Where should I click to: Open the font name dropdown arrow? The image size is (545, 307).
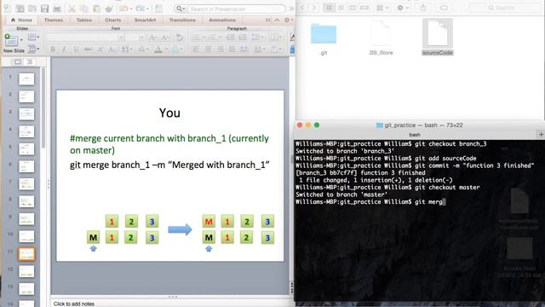pyautogui.click(x=121, y=38)
